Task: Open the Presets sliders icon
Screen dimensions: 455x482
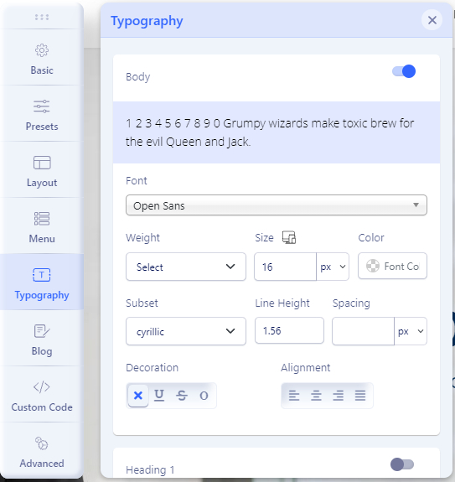Action: [42, 106]
